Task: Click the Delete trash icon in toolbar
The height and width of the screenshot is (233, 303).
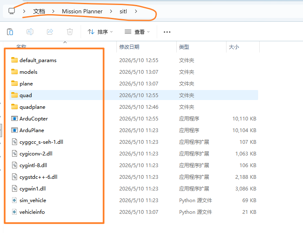Action: click(70, 32)
